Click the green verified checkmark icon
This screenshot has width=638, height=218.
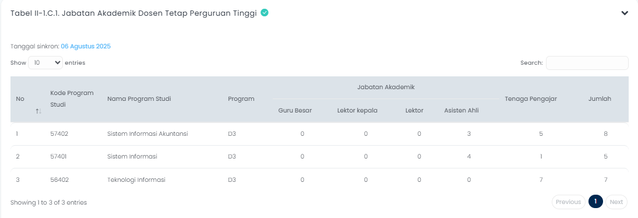coord(265,13)
